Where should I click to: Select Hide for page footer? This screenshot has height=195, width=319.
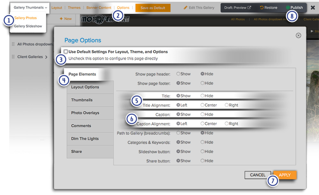(x=203, y=83)
